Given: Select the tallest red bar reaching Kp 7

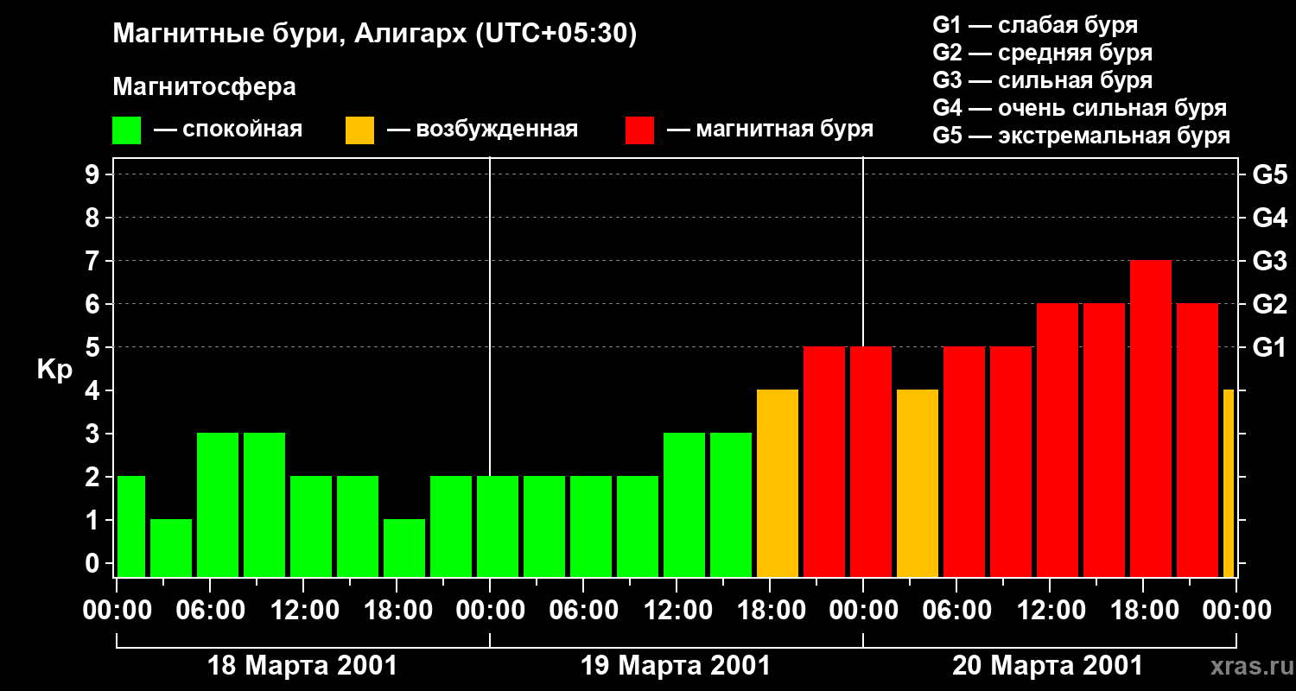Looking at the screenshot, I should tap(1151, 419).
